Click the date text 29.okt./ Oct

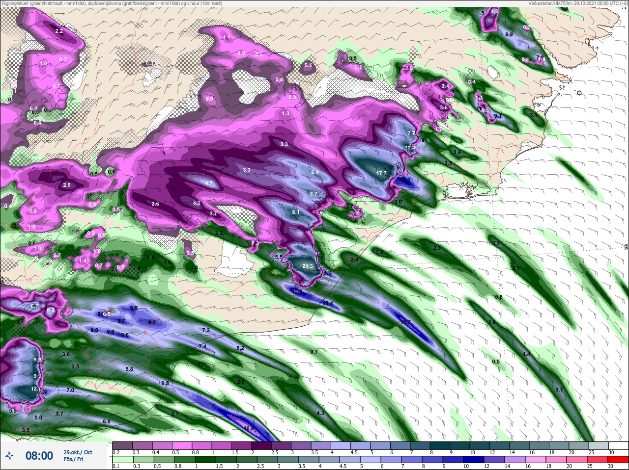[x=78, y=452]
